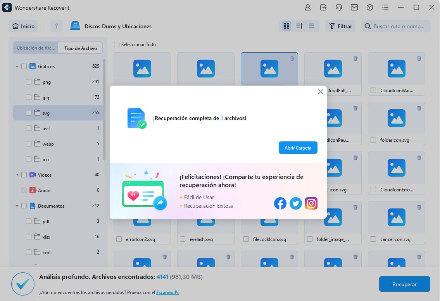Open the Filtrar menu

(x=340, y=26)
